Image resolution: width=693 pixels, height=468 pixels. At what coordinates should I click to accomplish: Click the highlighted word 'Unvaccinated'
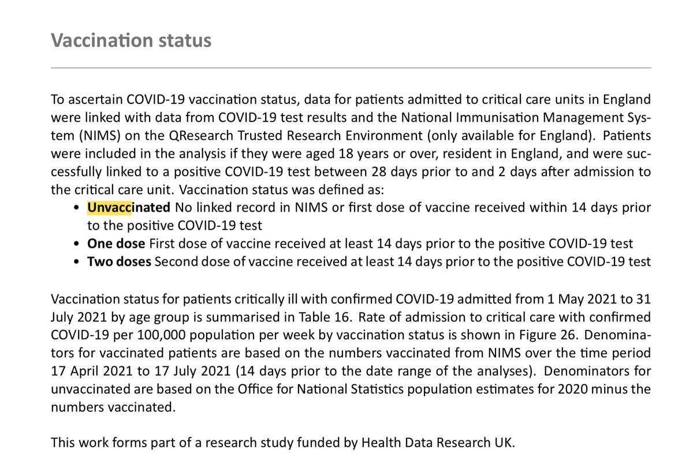coord(128,207)
